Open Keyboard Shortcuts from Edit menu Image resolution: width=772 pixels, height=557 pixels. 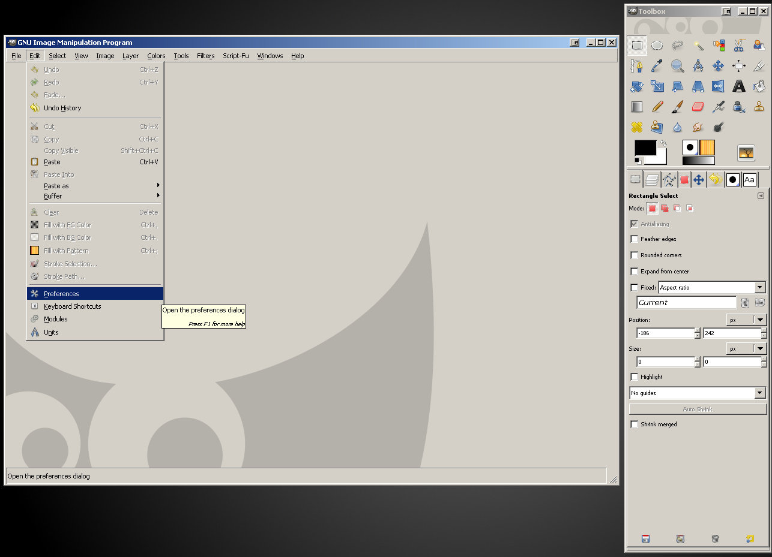pyautogui.click(x=95, y=306)
